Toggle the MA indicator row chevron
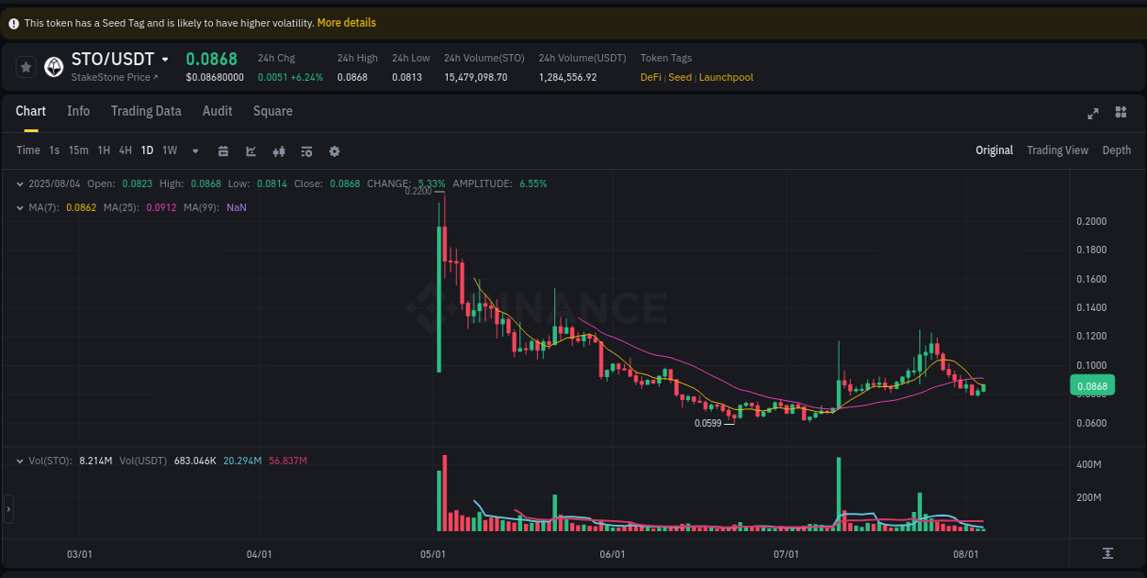The width and height of the screenshot is (1147, 578). point(19,207)
